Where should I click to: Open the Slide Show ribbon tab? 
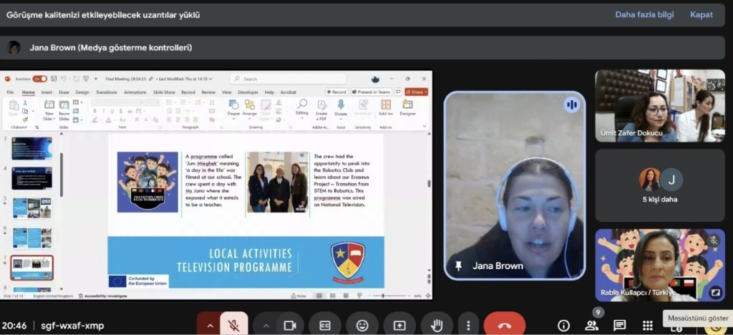[x=163, y=92]
